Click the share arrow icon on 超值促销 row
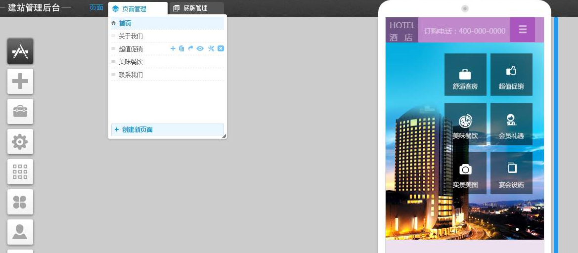Screen dimensions: 578x253 coord(191,48)
